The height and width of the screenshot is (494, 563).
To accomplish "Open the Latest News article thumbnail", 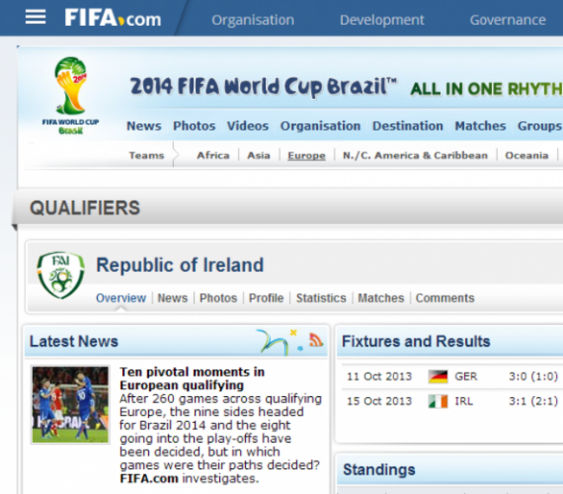I will (x=70, y=405).
